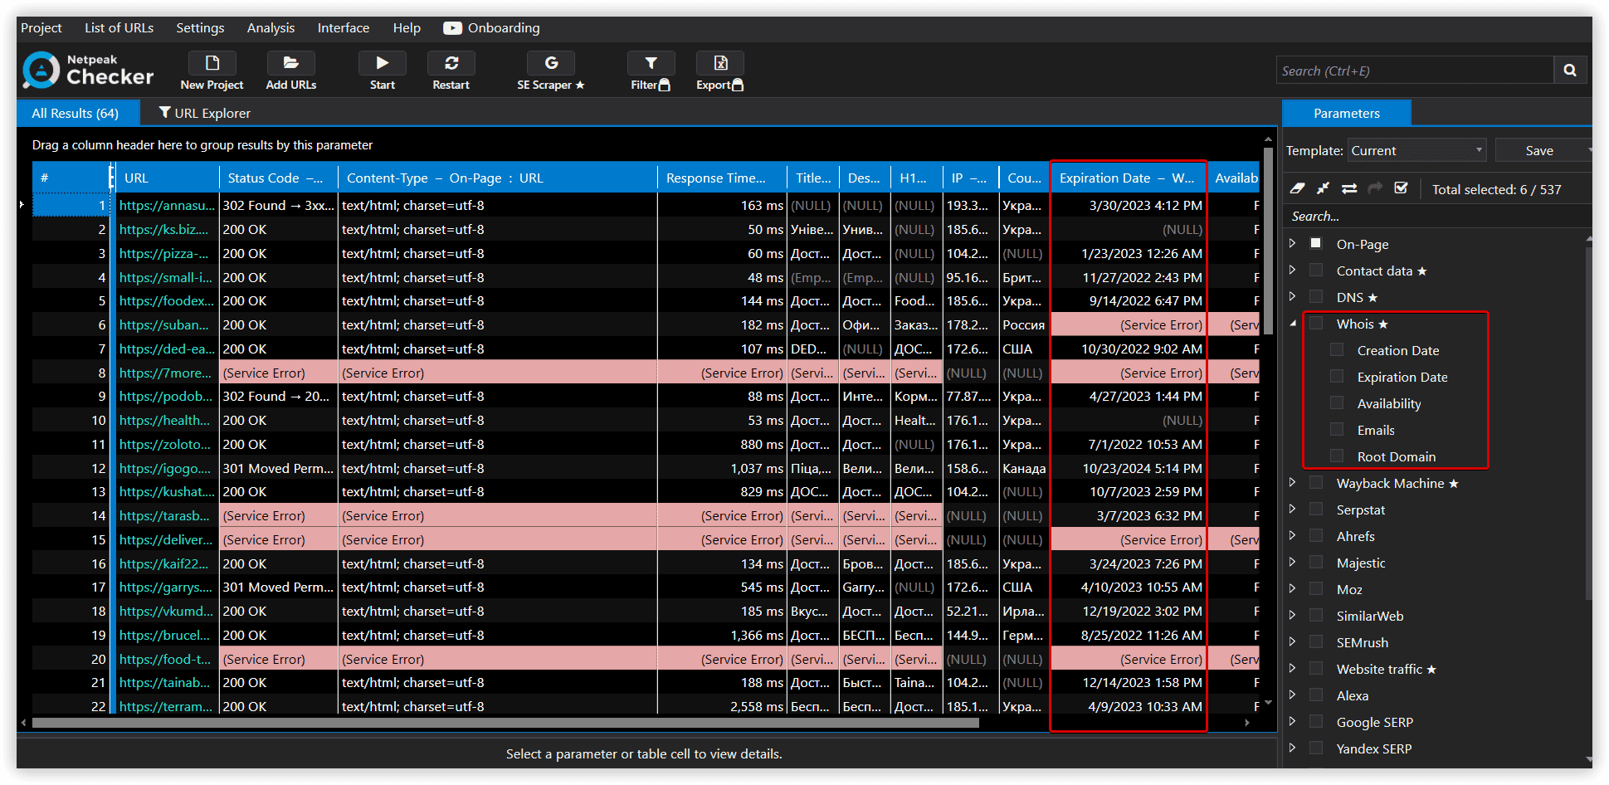Enable the Ahrefs checkbox
The height and width of the screenshot is (785, 1609).
[1316, 536]
